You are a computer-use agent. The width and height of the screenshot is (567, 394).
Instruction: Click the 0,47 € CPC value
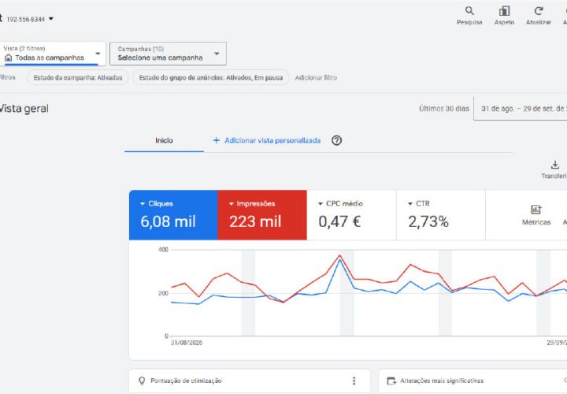point(339,221)
